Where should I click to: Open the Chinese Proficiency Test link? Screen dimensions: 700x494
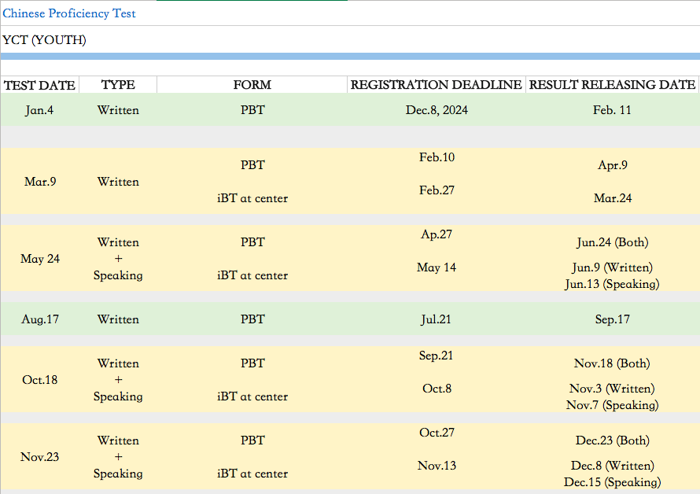pos(68,13)
